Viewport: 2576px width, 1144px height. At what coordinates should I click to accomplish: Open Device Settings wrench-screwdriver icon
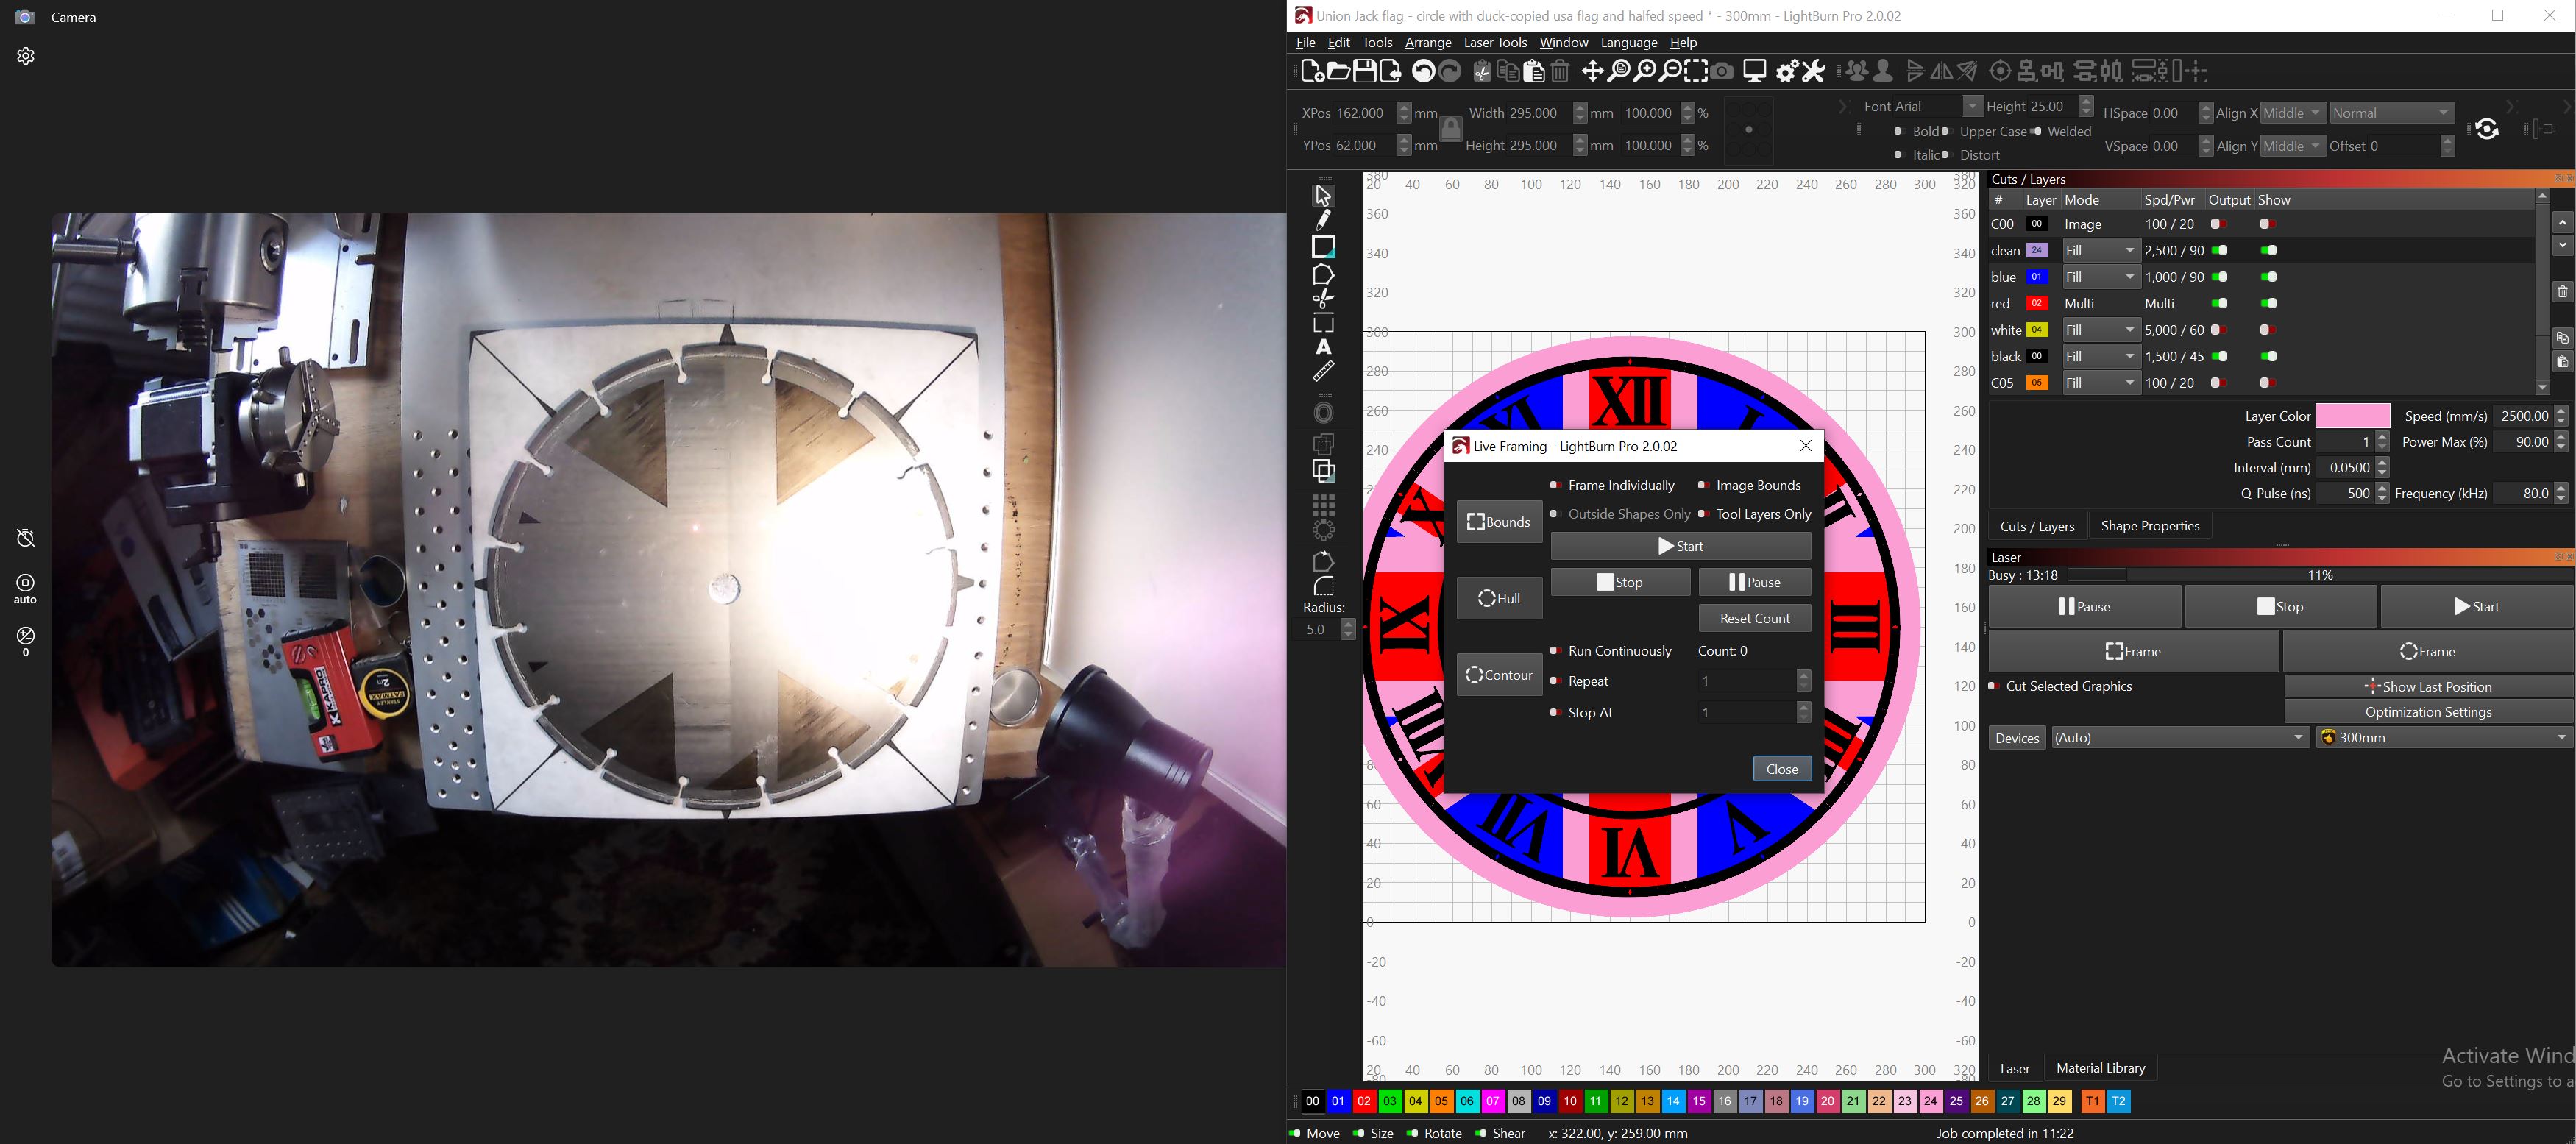point(1813,71)
